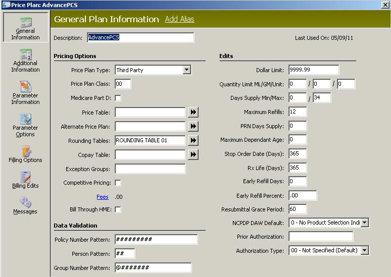The height and width of the screenshot is (277, 391).
Task: Click the Last Used On date text
Action: pyautogui.click(x=324, y=38)
